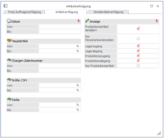Image resolution: width=164 pixels, height=139 pixels.
Task: Uncheck Produktionsartikel detailliert checkbox
Action: point(138,29)
